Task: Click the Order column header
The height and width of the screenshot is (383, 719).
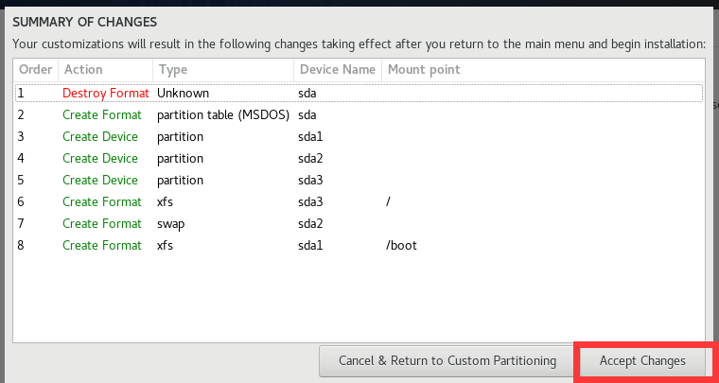Action: pos(36,69)
